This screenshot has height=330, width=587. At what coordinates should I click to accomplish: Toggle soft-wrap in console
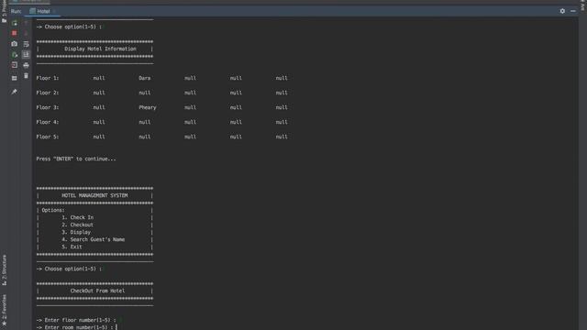point(26,44)
